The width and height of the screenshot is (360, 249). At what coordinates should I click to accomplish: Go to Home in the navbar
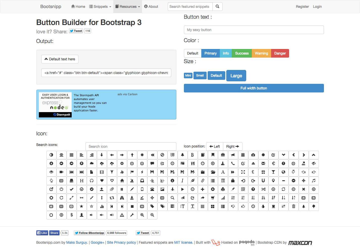point(78,7)
